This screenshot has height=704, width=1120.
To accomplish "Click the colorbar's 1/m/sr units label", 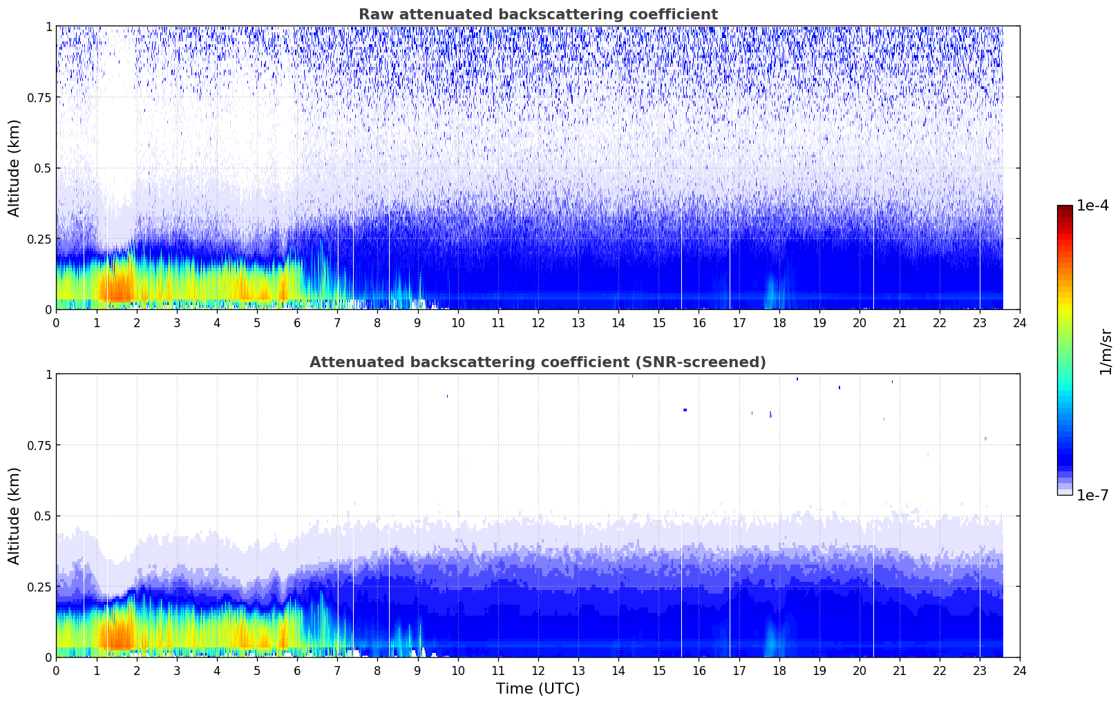I will [1105, 351].
